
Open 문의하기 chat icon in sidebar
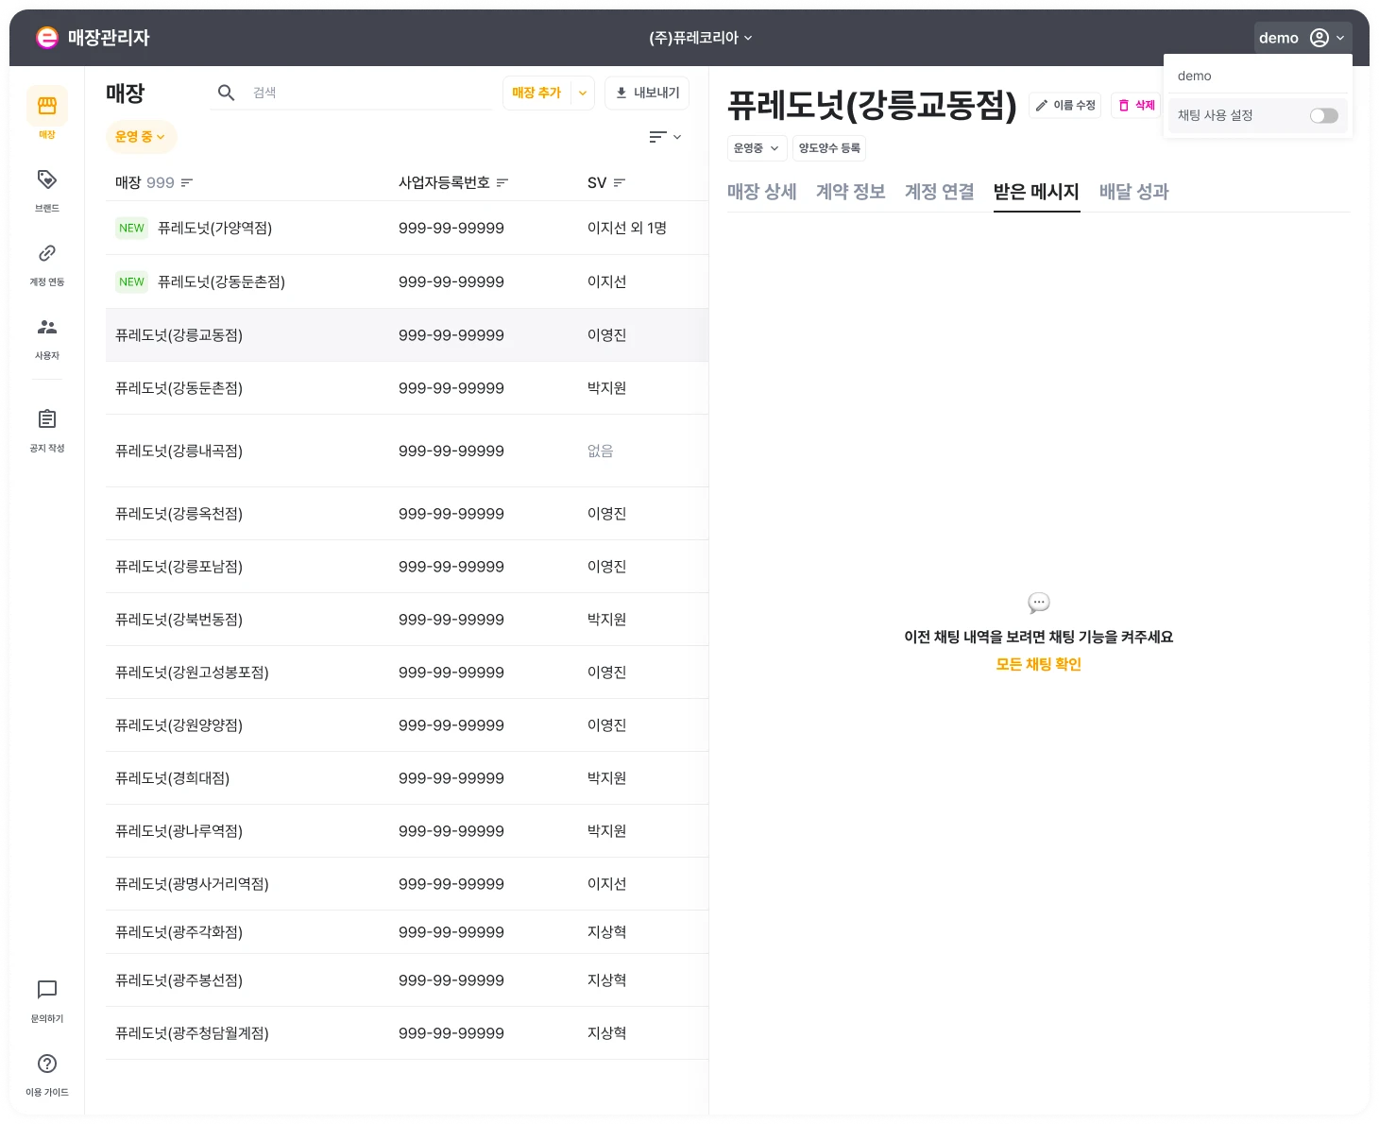47,990
